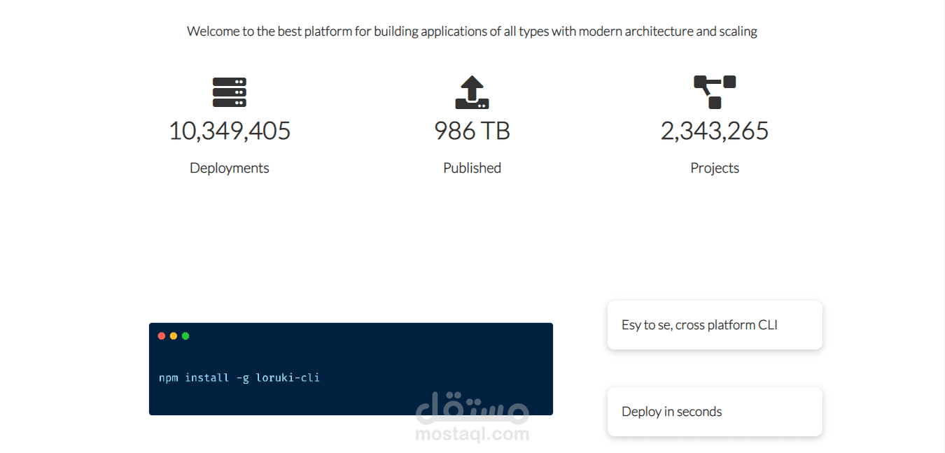Click the npm install -g loruki-cli command
The image size is (945, 453).
pos(239,377)
